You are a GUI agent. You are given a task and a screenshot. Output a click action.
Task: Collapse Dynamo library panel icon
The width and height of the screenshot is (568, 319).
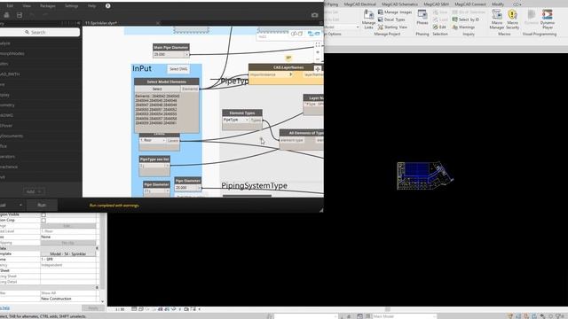79,23
